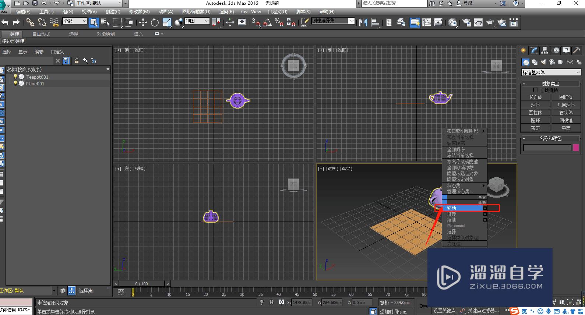This screenshot has height=315, width=585.
Task: Collapse the 对象类型 rollout
Action: pos(550,84)
